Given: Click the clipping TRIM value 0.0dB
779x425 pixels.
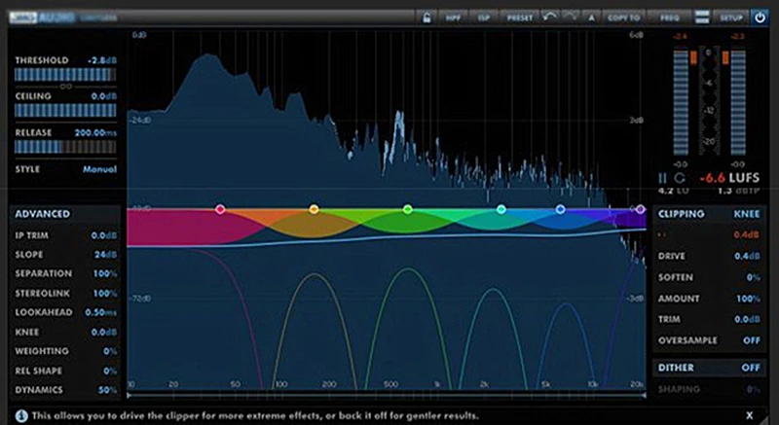Looking at the screenshot, I should coord(747,319).
